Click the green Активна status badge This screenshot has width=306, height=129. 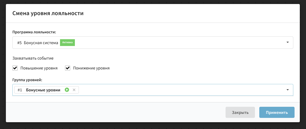(x=67, y=43)
